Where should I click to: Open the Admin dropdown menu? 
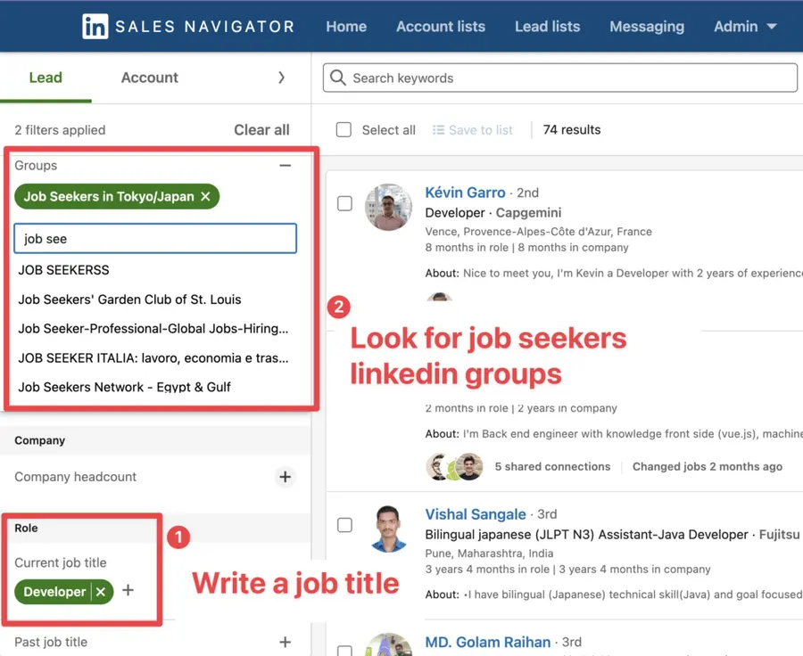click(x=745, y=26)
